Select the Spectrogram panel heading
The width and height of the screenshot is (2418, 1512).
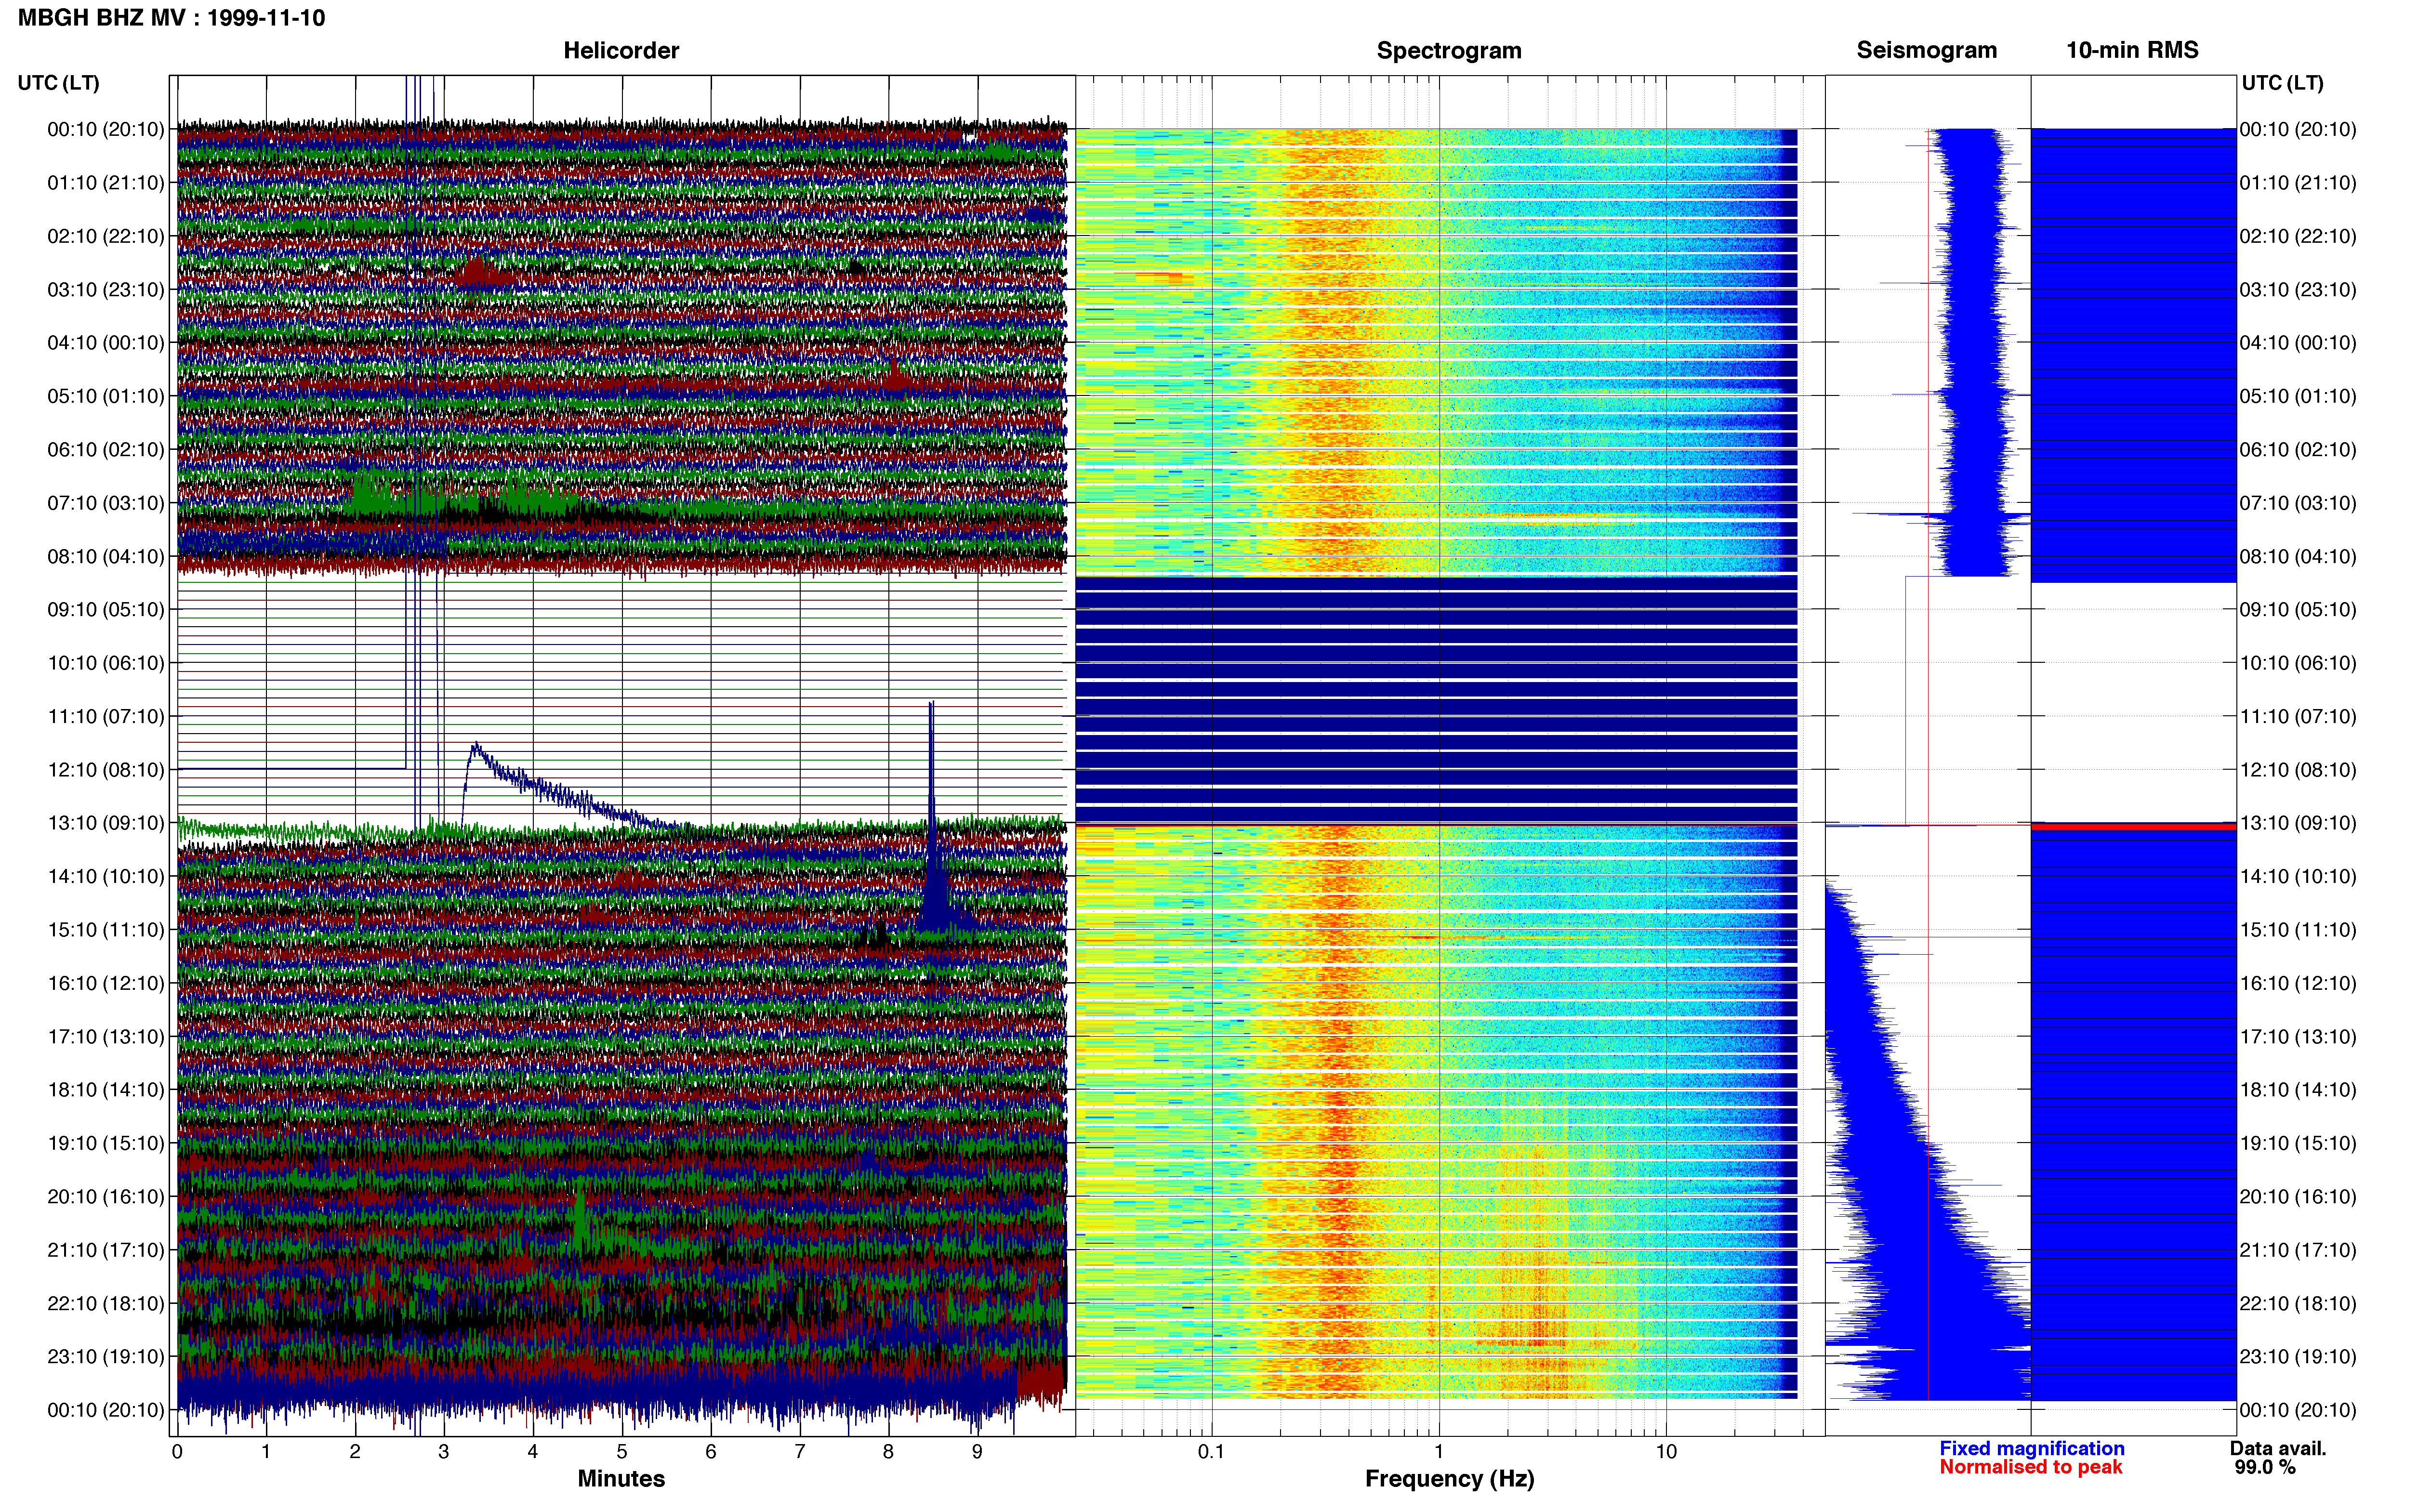1449,50
